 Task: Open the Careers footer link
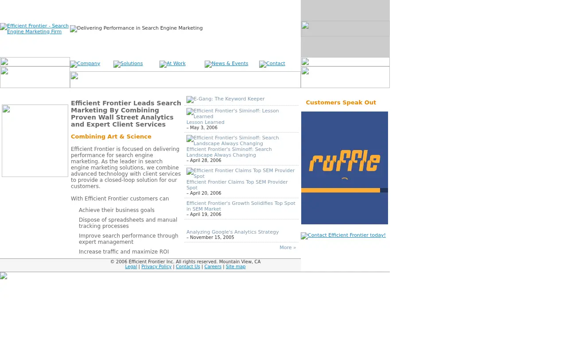[x=213, y=267]
